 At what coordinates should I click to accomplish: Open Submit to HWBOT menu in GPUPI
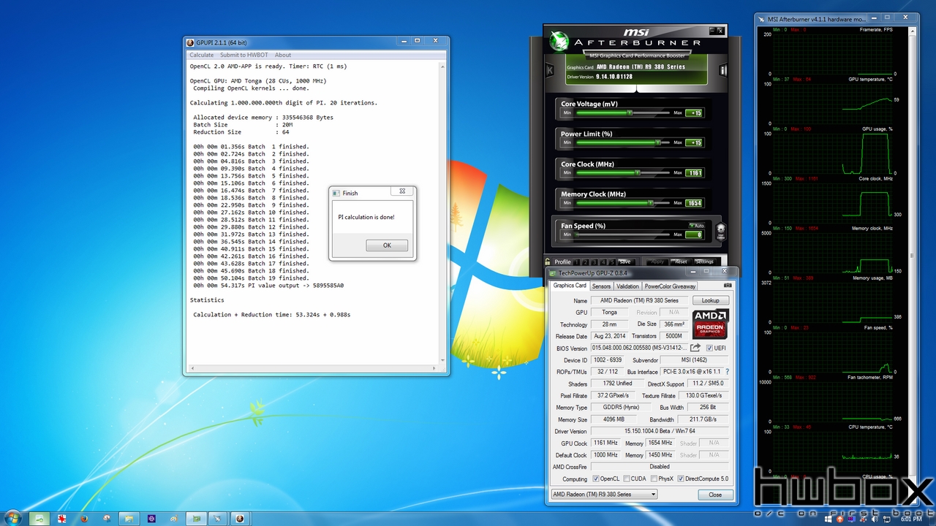[x=244, y=55]
